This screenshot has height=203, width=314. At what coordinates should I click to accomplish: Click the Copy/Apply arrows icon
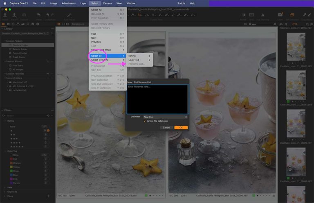coord(307,15)
